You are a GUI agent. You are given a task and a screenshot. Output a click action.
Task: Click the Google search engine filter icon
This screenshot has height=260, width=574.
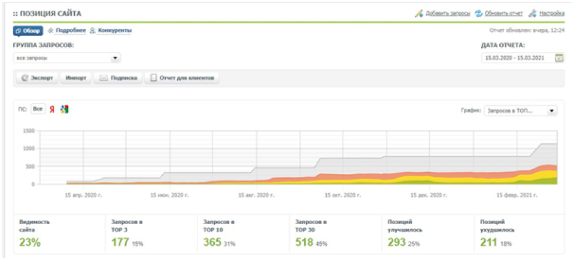(65, 109)
